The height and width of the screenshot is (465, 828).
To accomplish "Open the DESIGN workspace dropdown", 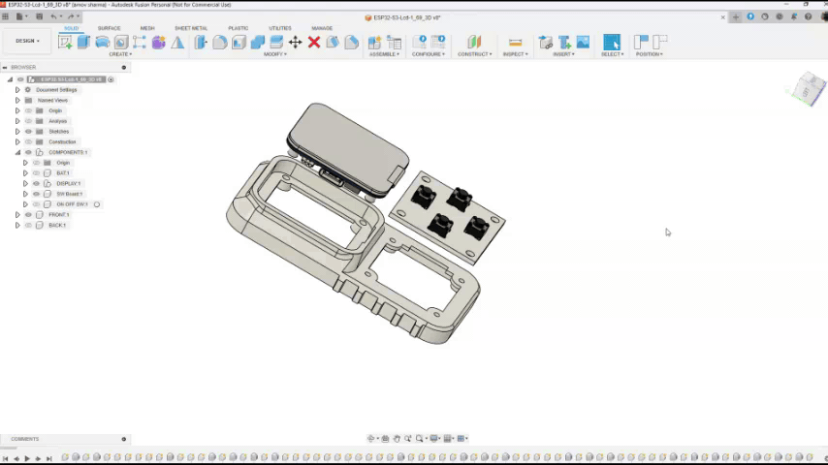I will point(27,41).
